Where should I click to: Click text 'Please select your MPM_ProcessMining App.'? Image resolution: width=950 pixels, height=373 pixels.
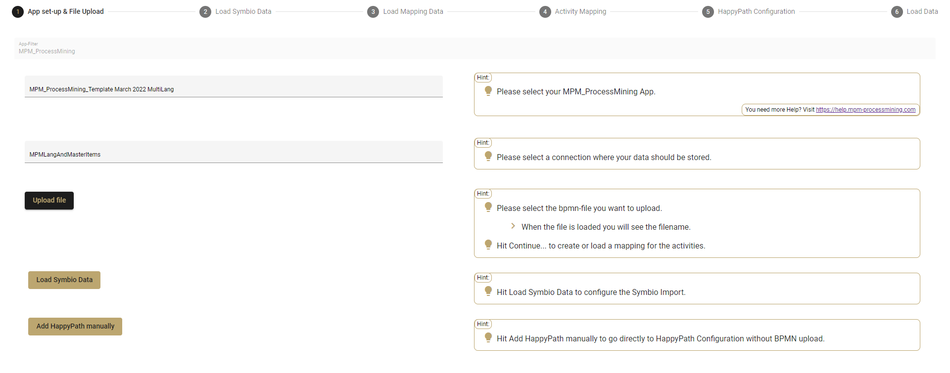coord(576,92)
